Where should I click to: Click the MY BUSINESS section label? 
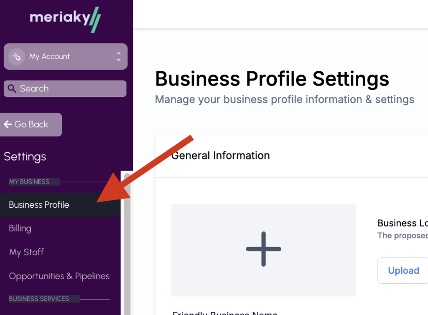pyautogui.click(x=29, y=182)
